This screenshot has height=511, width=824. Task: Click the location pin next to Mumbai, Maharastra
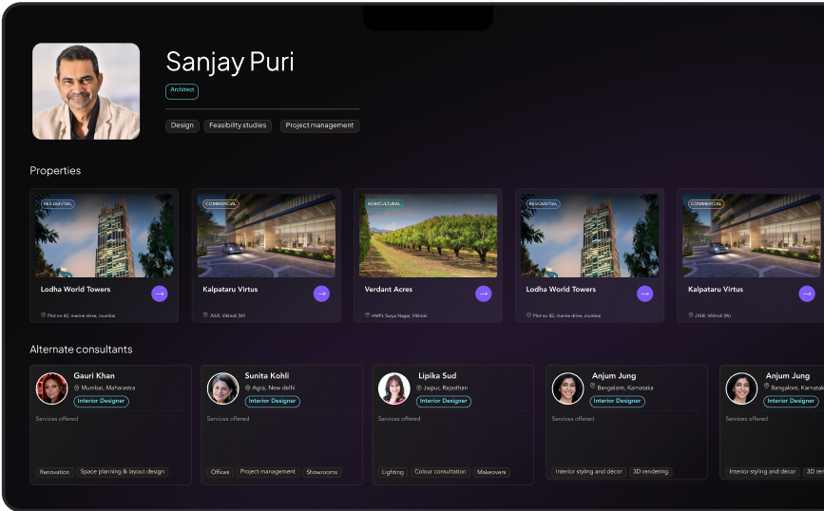click(76, 388)
